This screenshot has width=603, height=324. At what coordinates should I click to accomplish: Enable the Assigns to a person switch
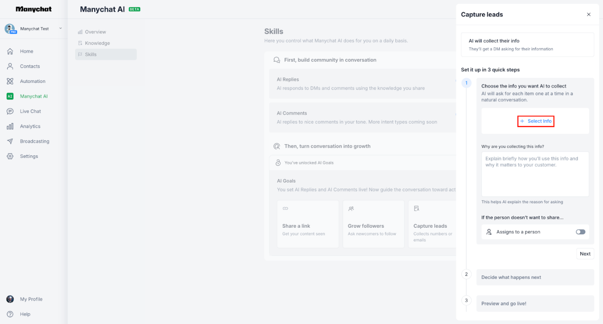click(x=580, y=231)
